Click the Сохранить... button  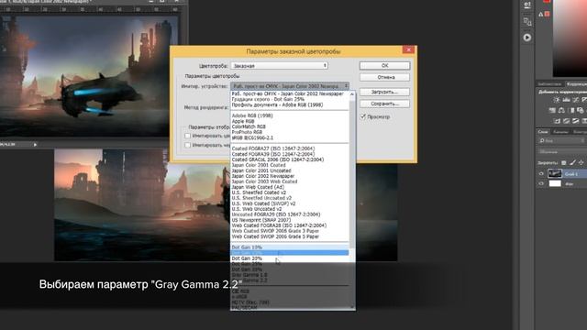385,104
